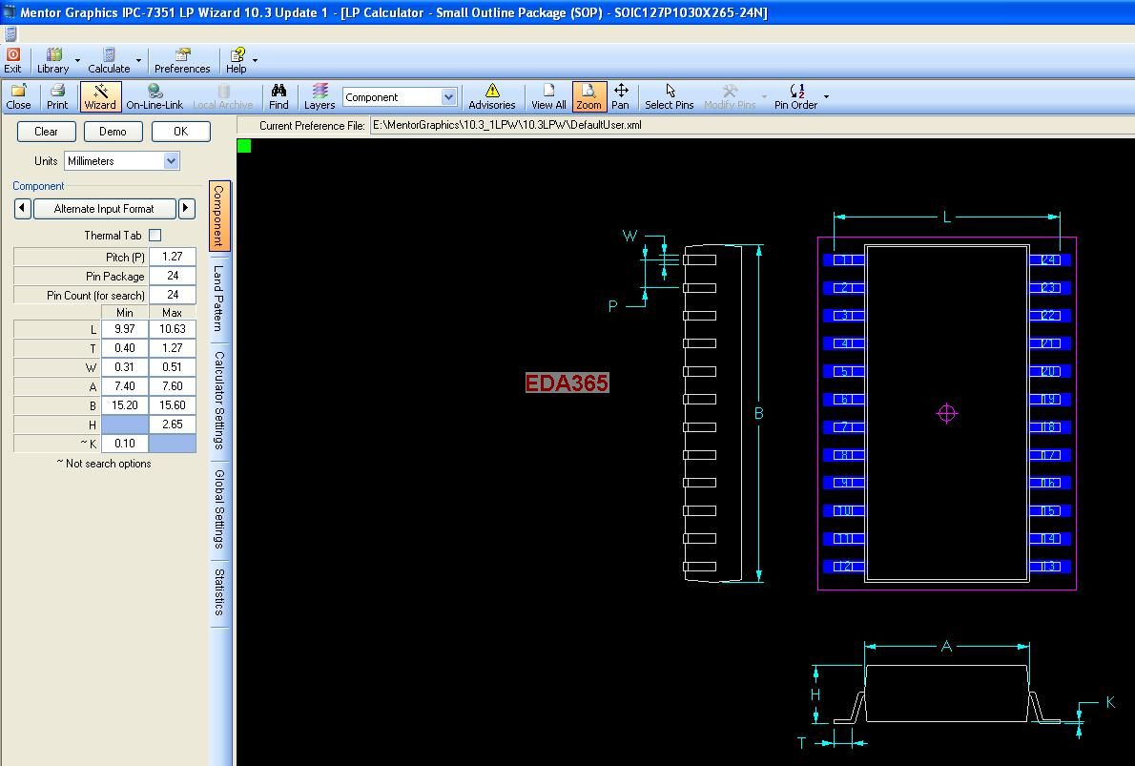Open the Calculator Settings vertical tab
This screenshot has height=766, width=1135.
218,400
